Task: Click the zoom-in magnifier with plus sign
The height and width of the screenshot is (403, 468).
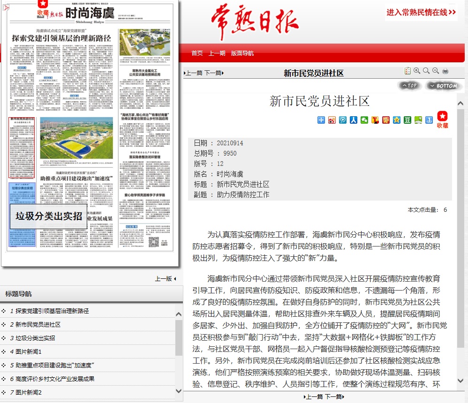Action: [417, 71]
